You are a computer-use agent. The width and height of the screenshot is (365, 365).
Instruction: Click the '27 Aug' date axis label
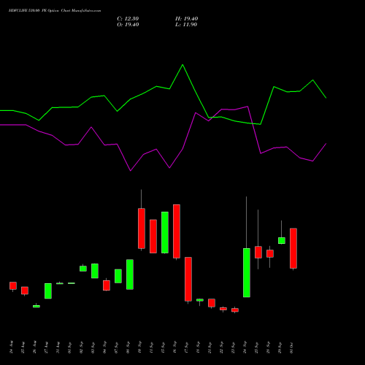click(x=47, y=347)
